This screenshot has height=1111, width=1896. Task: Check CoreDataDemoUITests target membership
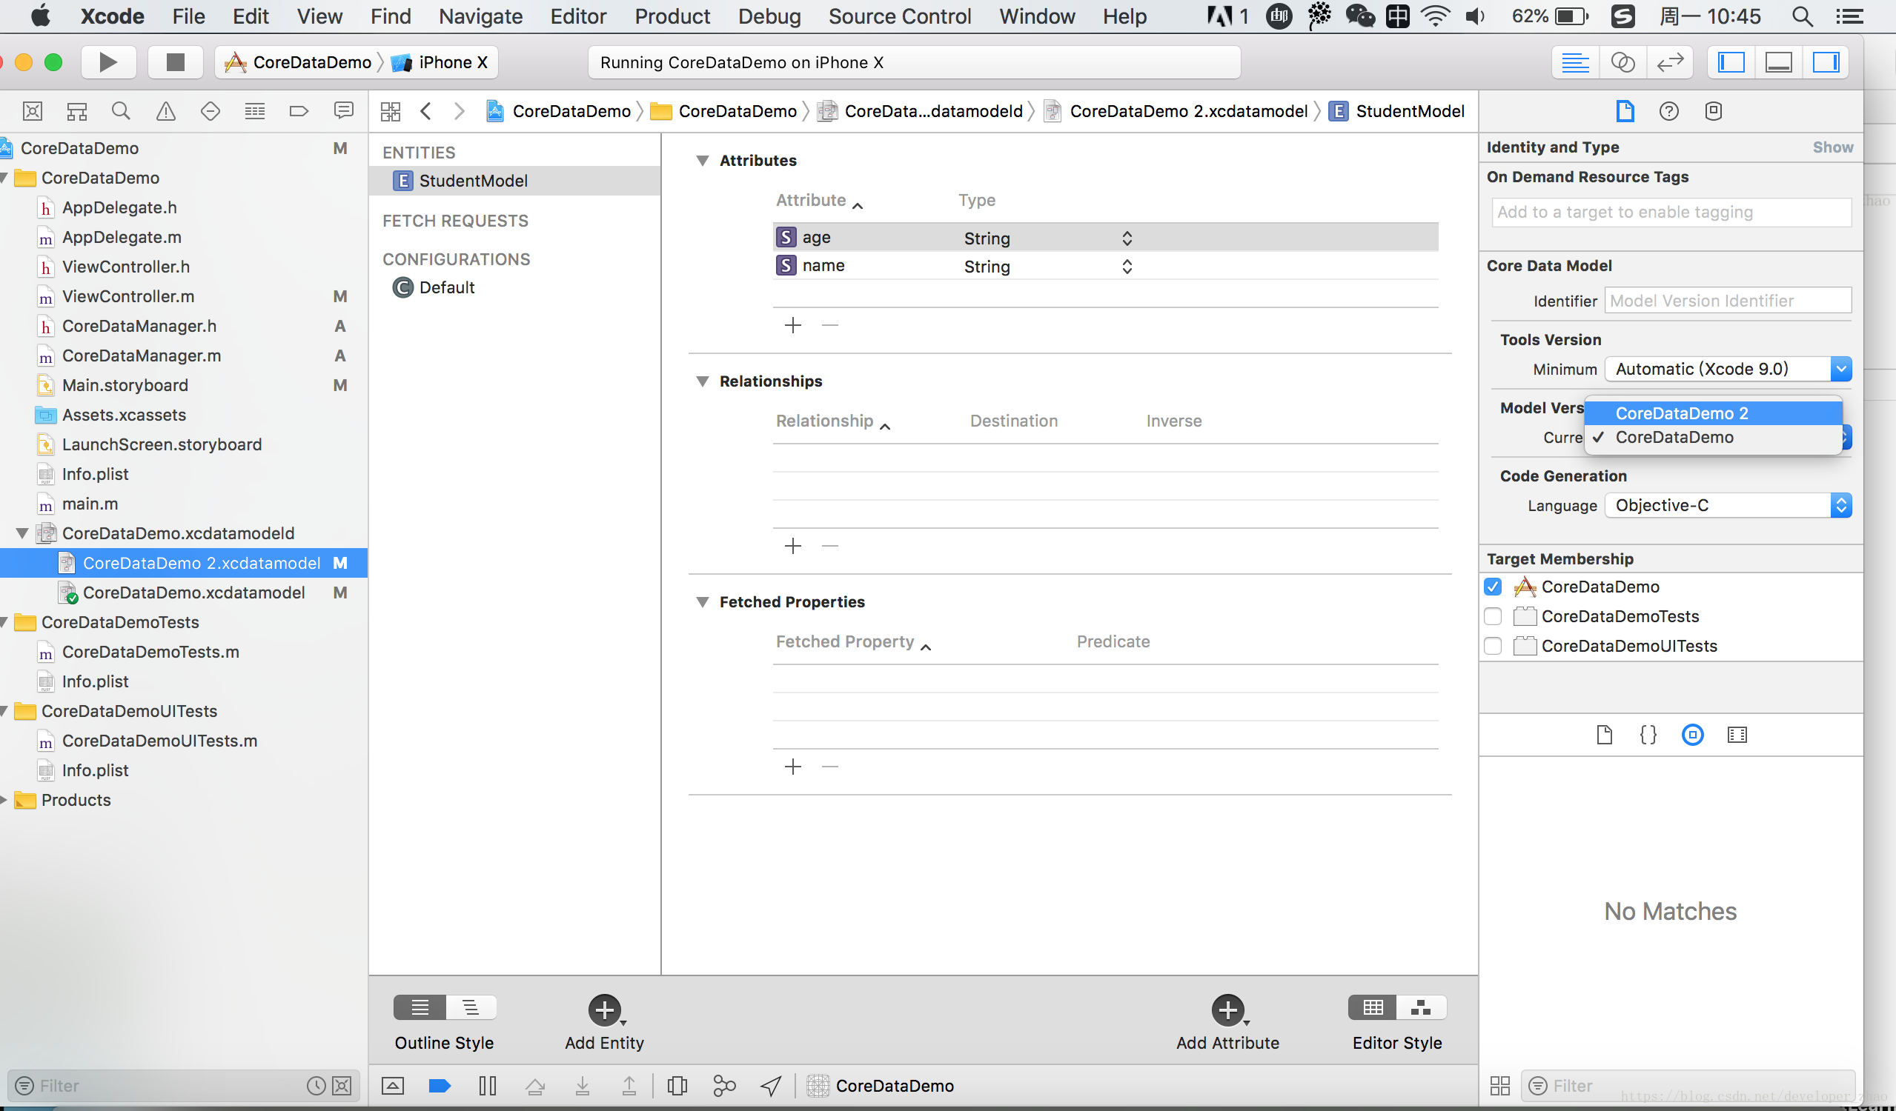[x=1493, y=646]
